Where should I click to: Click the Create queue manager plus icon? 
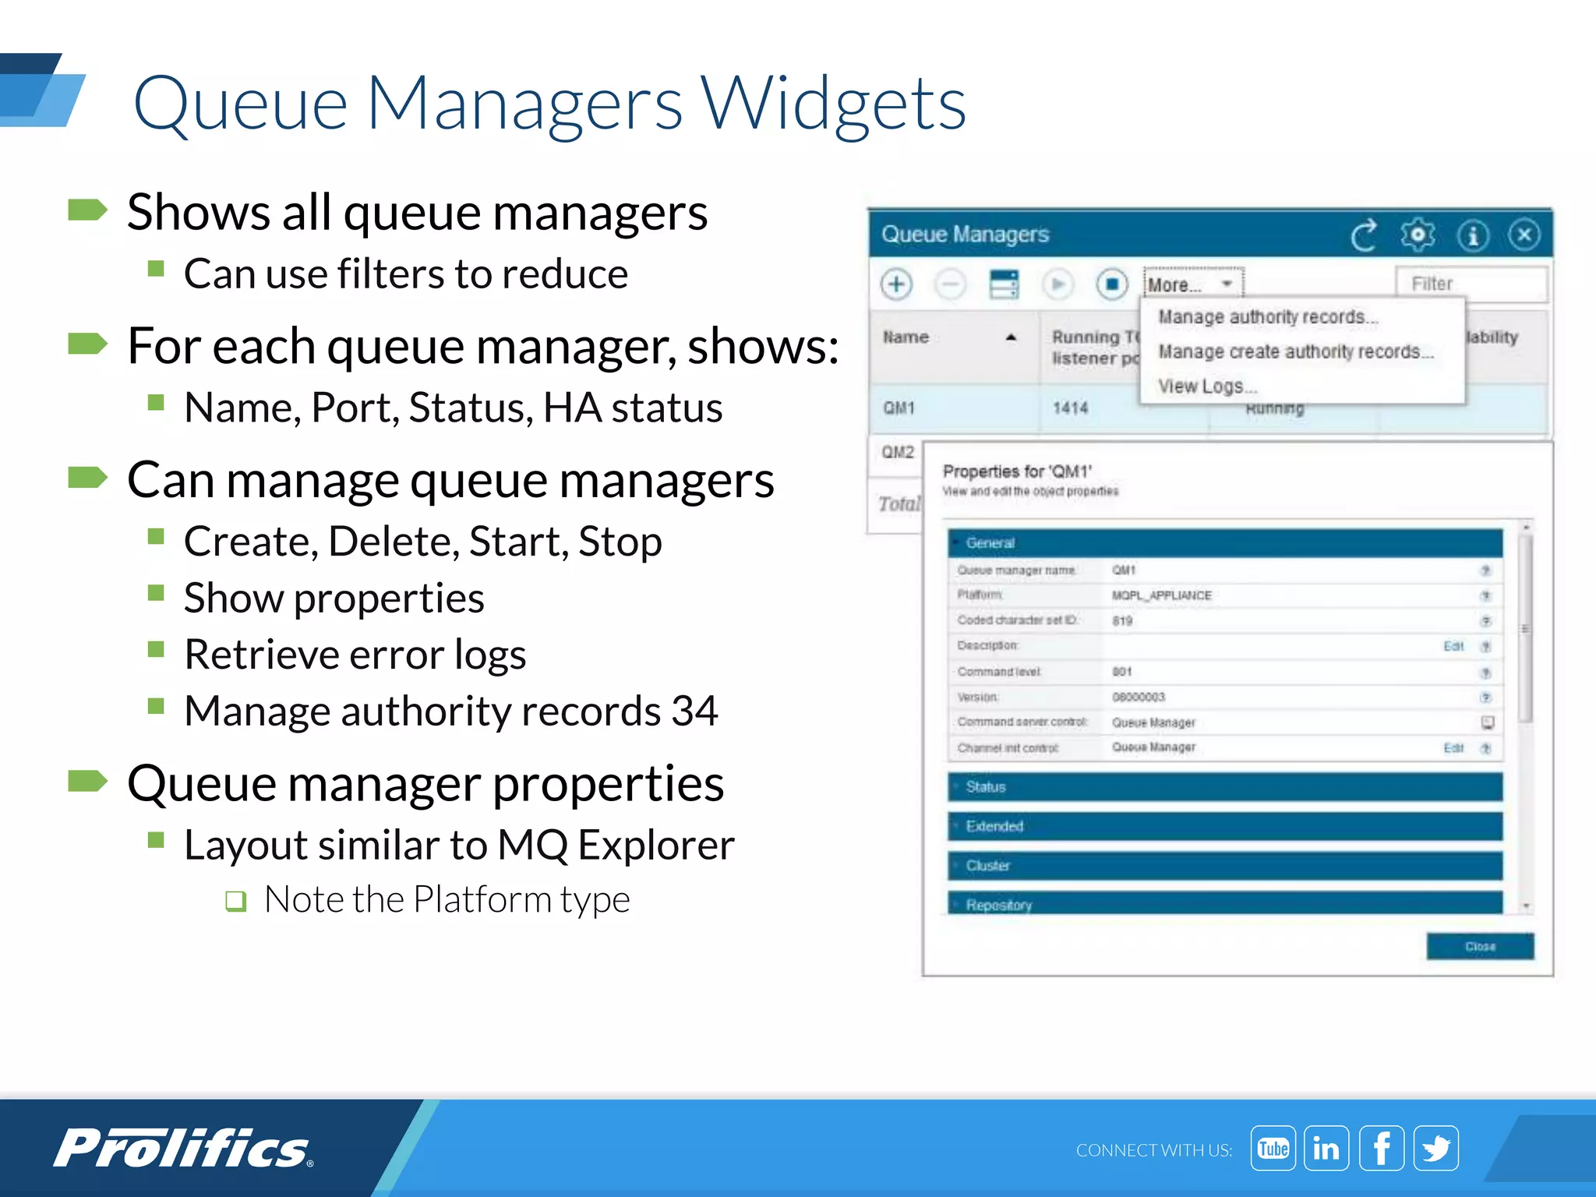click(x=897, y=284)
